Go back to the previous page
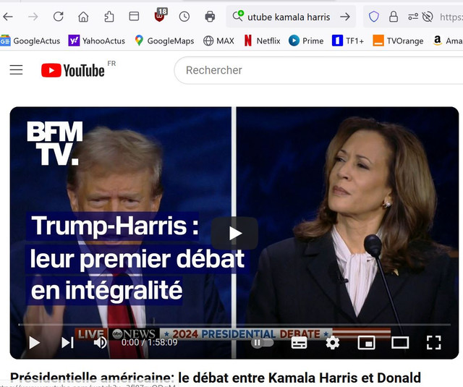 [8, 17]
